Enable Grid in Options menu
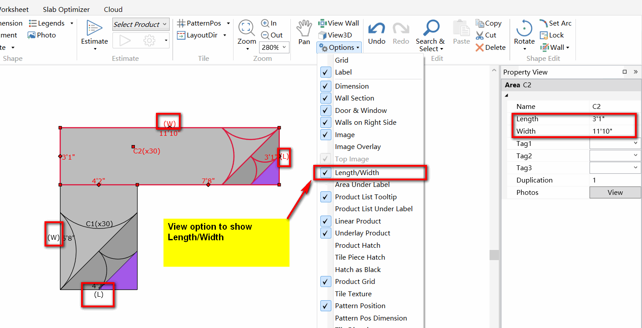Viewport: 642px width, 328px height. tap(341, 60)
